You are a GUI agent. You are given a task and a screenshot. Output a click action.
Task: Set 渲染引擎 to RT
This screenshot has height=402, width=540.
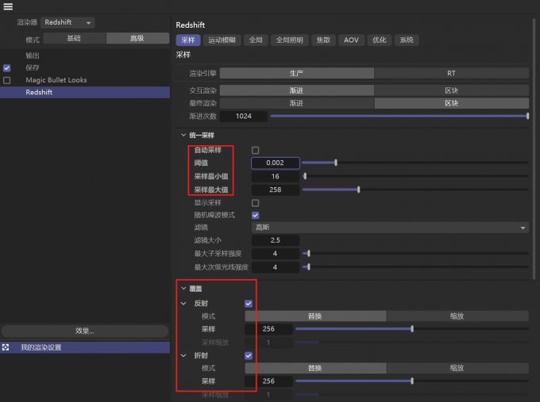452,73
